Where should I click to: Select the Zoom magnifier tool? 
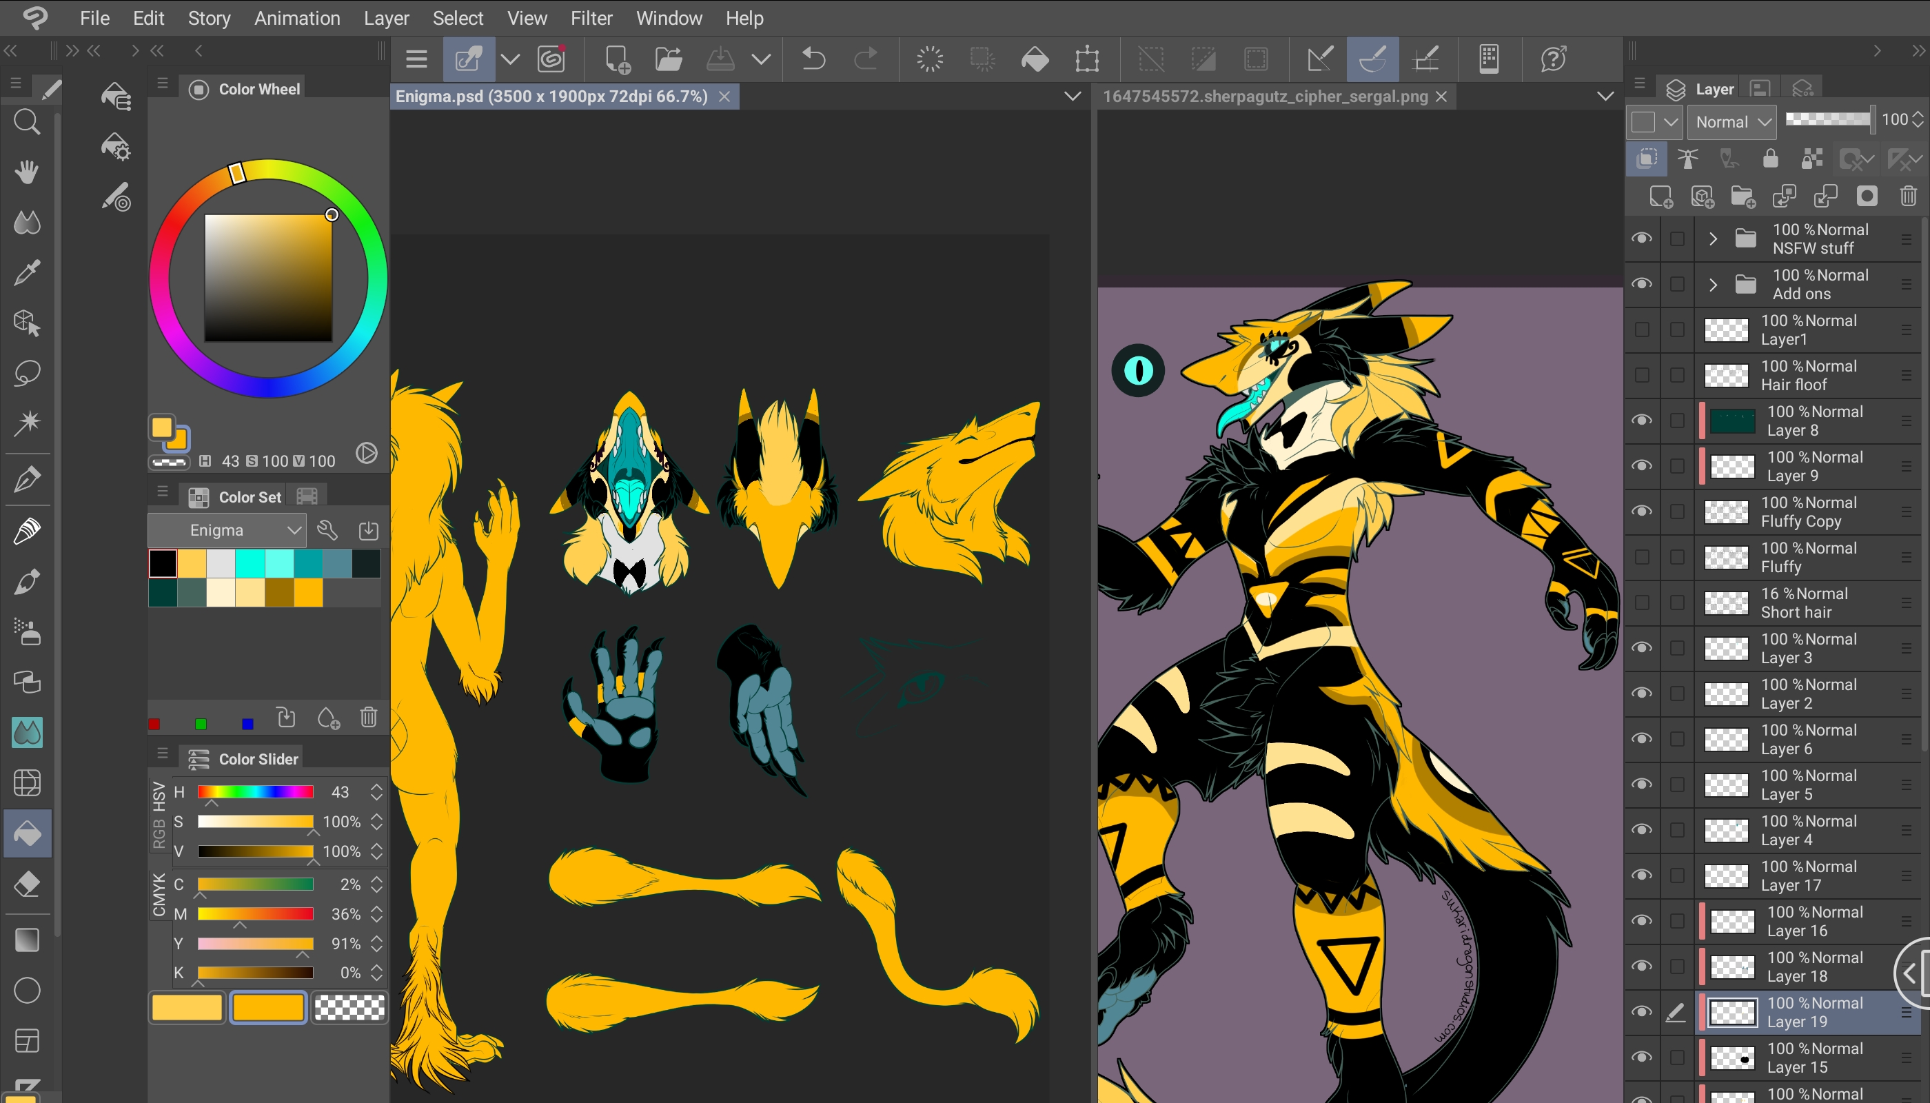[28, 121]
